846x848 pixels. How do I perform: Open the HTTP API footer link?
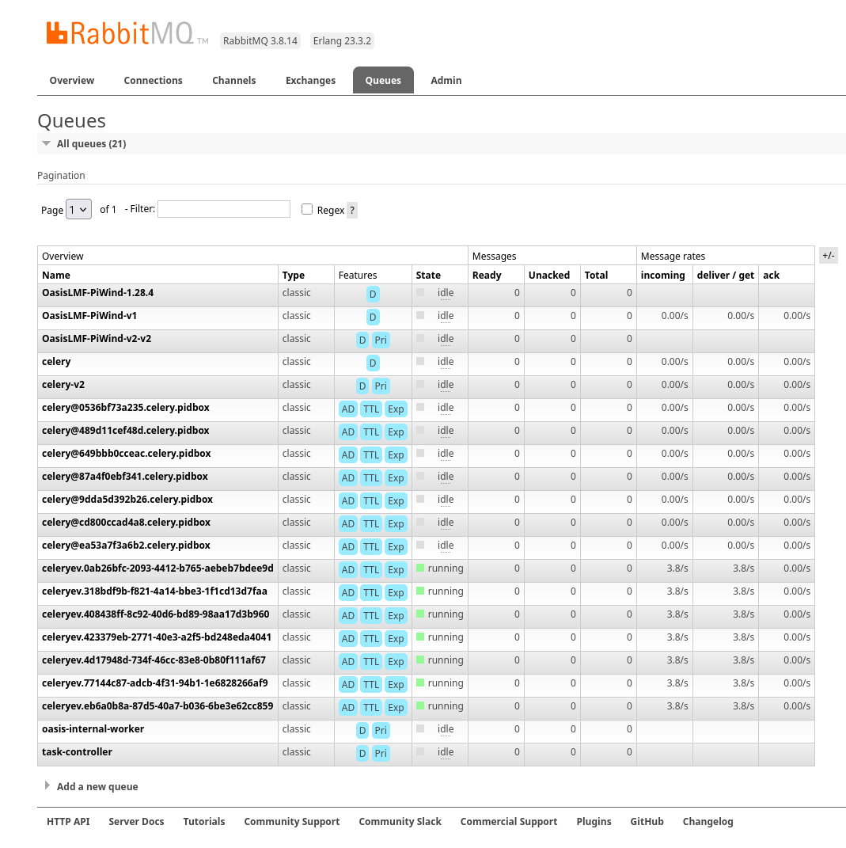pyautogui.click(x=68, y=821)
